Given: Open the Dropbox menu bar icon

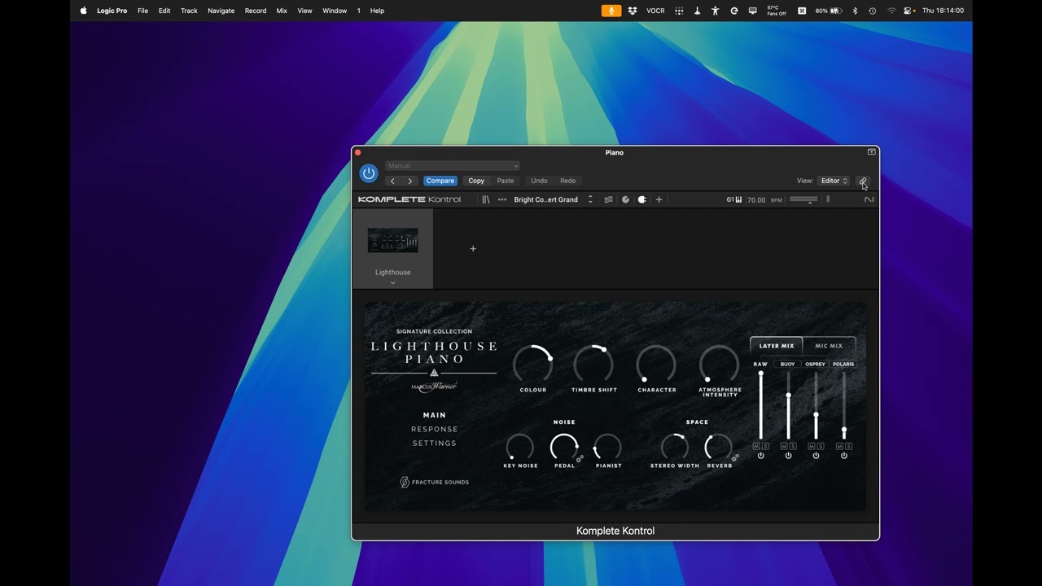Looking at the screenshot, I should (633, 11).
